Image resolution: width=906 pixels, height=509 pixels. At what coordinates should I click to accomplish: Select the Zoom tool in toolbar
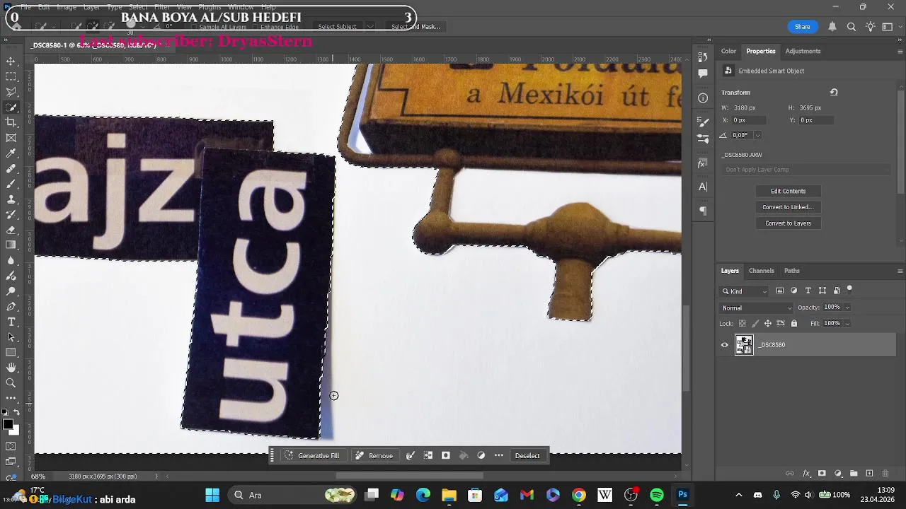pos(11,383)
